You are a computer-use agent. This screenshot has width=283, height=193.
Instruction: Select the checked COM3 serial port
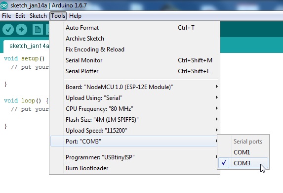click(243, 163)
